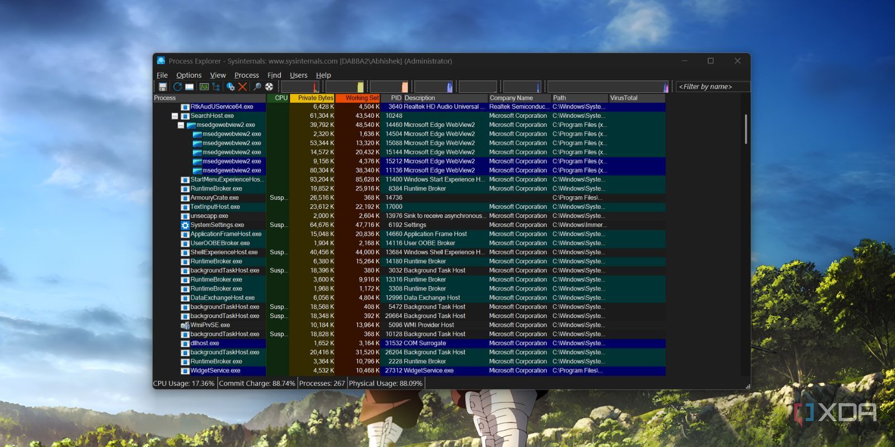Click the WmiPrvSE.exe process icon
Screen dimensions: 895x447
pyautogui.click(x=185, y=325)
